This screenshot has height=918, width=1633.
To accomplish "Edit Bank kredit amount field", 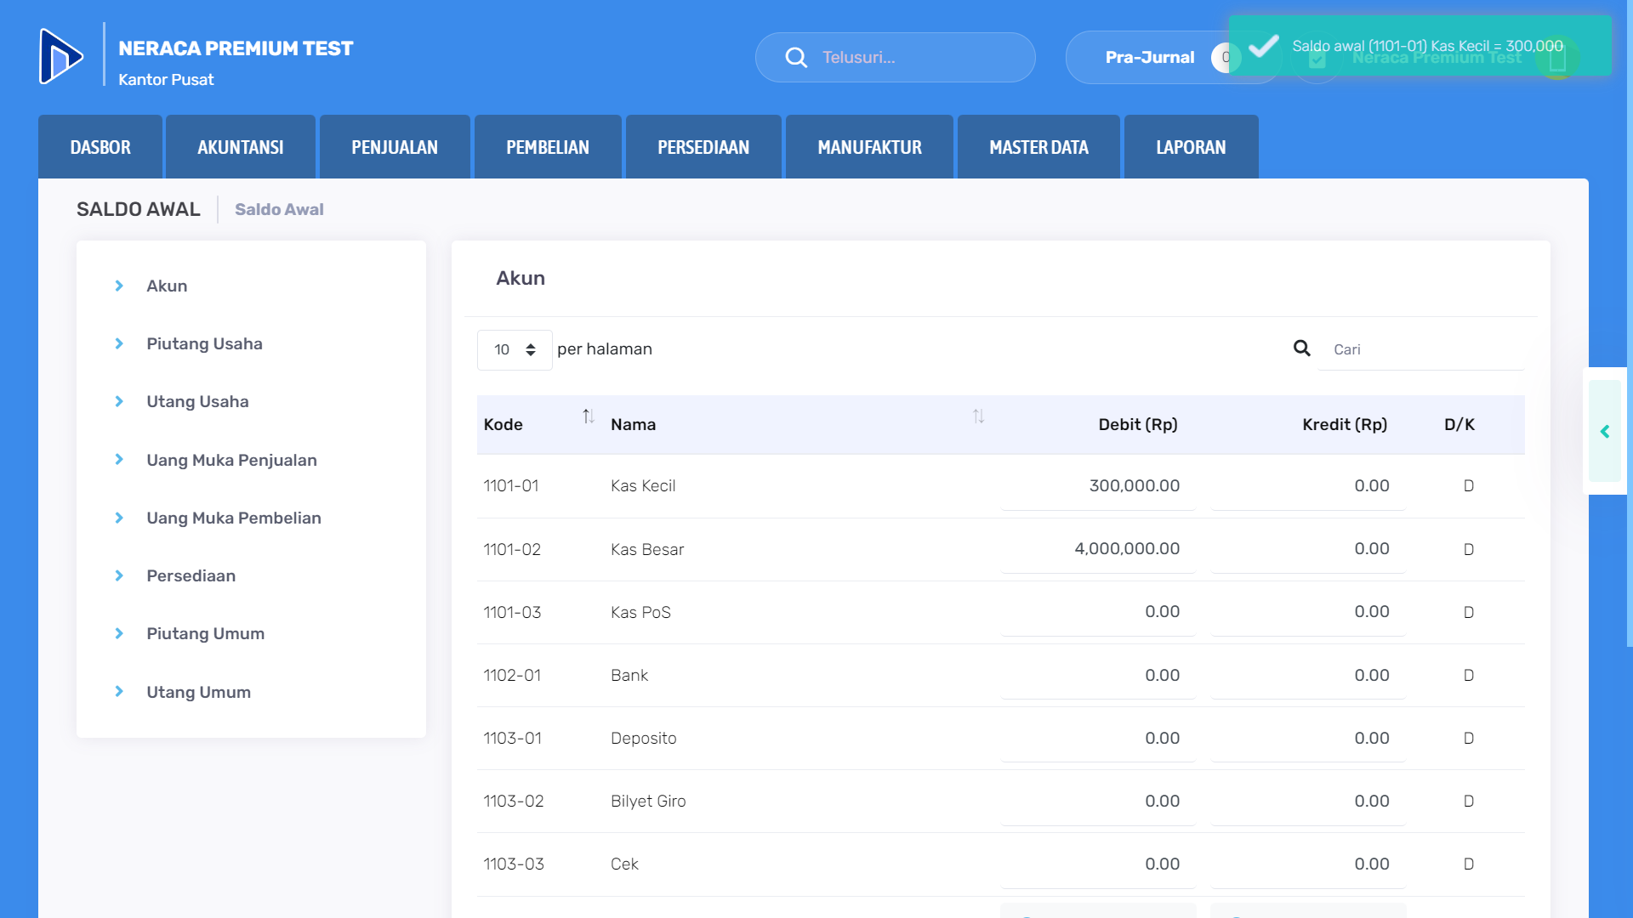I will [1308, 675].
